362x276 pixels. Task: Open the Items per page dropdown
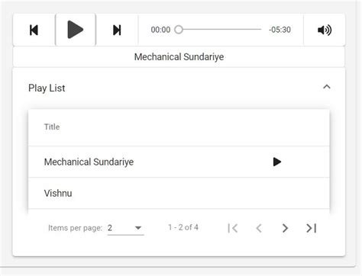click(125, 228)
